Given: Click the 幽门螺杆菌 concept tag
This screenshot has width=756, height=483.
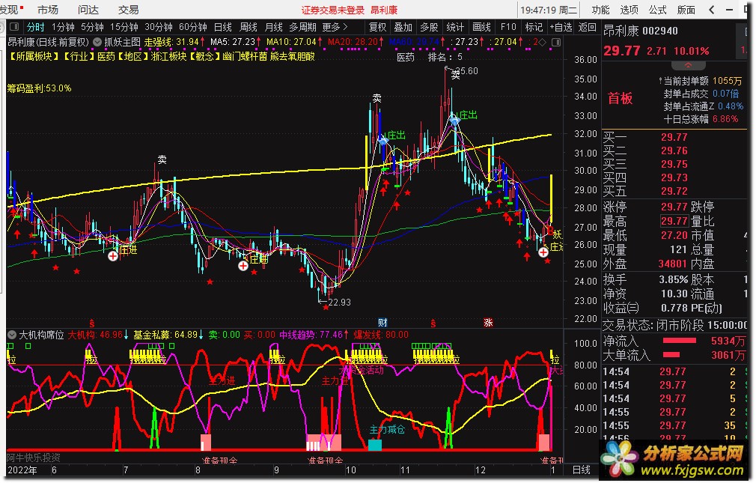Looking at the screenshot, I should [245, 56].
